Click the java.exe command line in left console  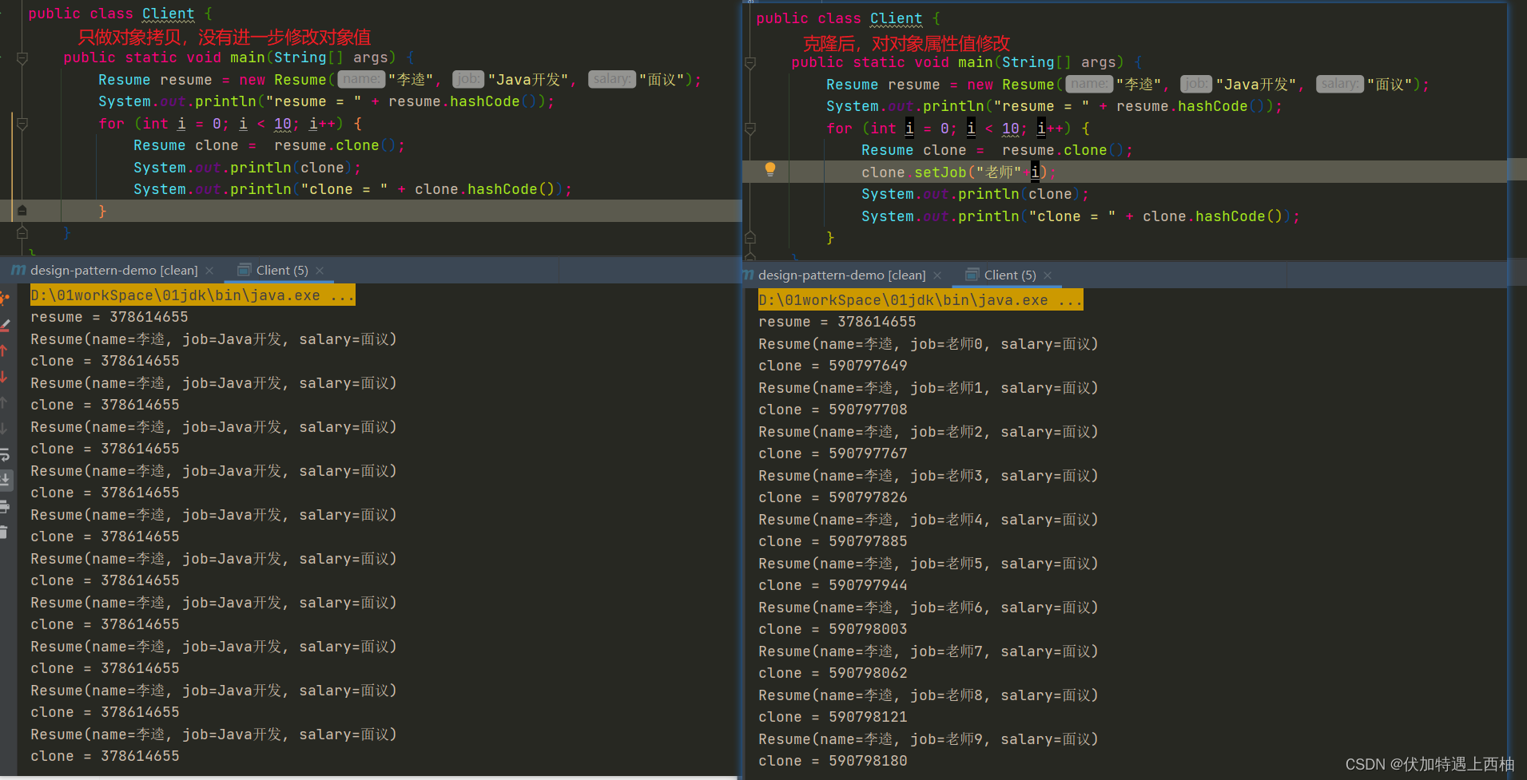coord(193,295)
